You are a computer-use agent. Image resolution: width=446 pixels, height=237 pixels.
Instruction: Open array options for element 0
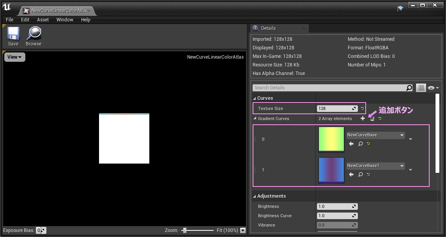411,139
